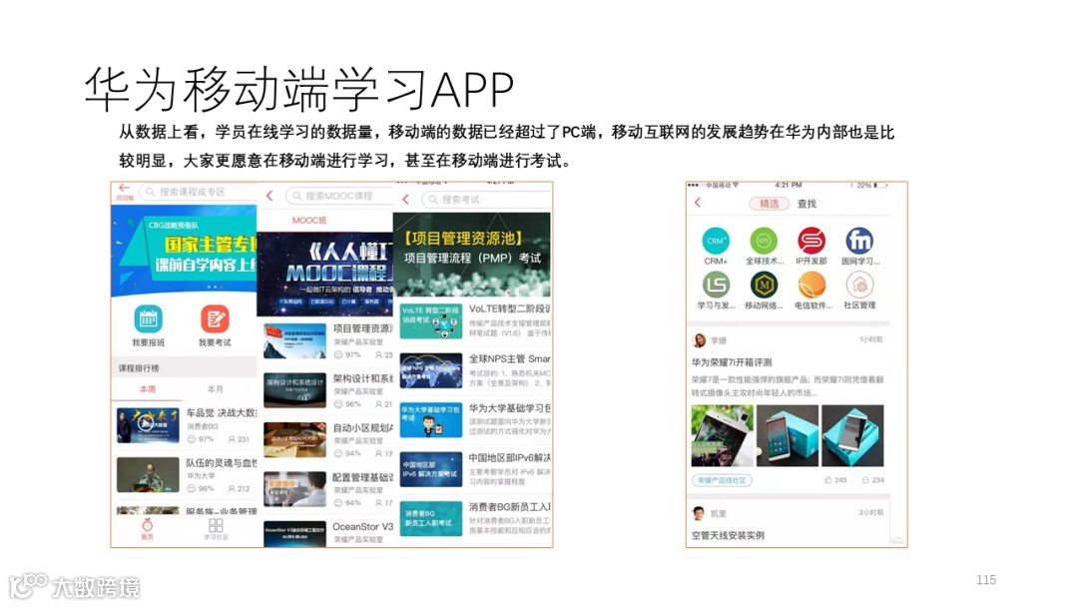The image size is (1078, 607).
Task: Open the 自动小区规划 course thumbnail
Action: tap(294, 440)
